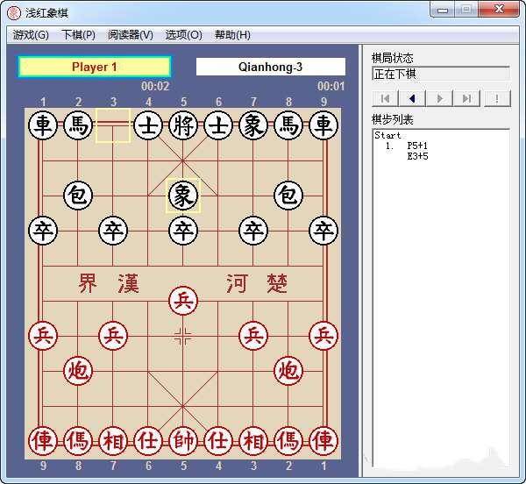Select the red 帥 king piece
Screen dimensions: 526x484
point(183,440)
